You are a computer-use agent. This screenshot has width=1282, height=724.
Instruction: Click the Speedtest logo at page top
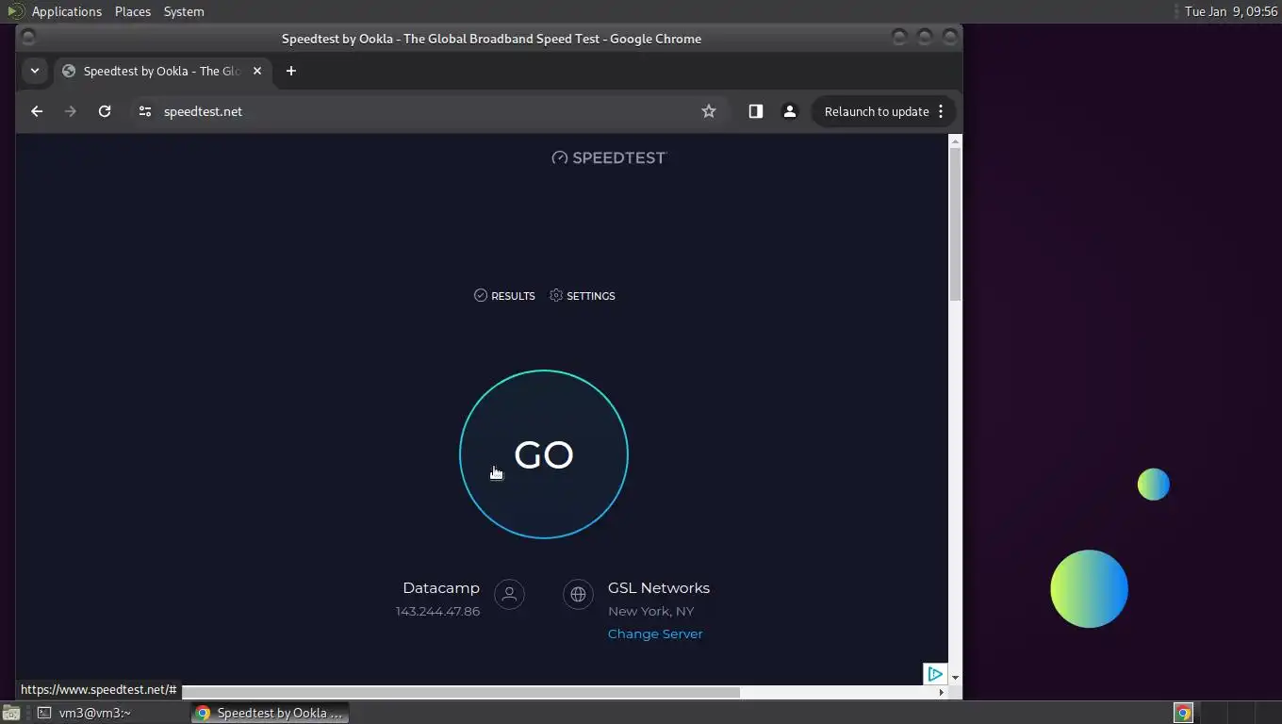609,157
